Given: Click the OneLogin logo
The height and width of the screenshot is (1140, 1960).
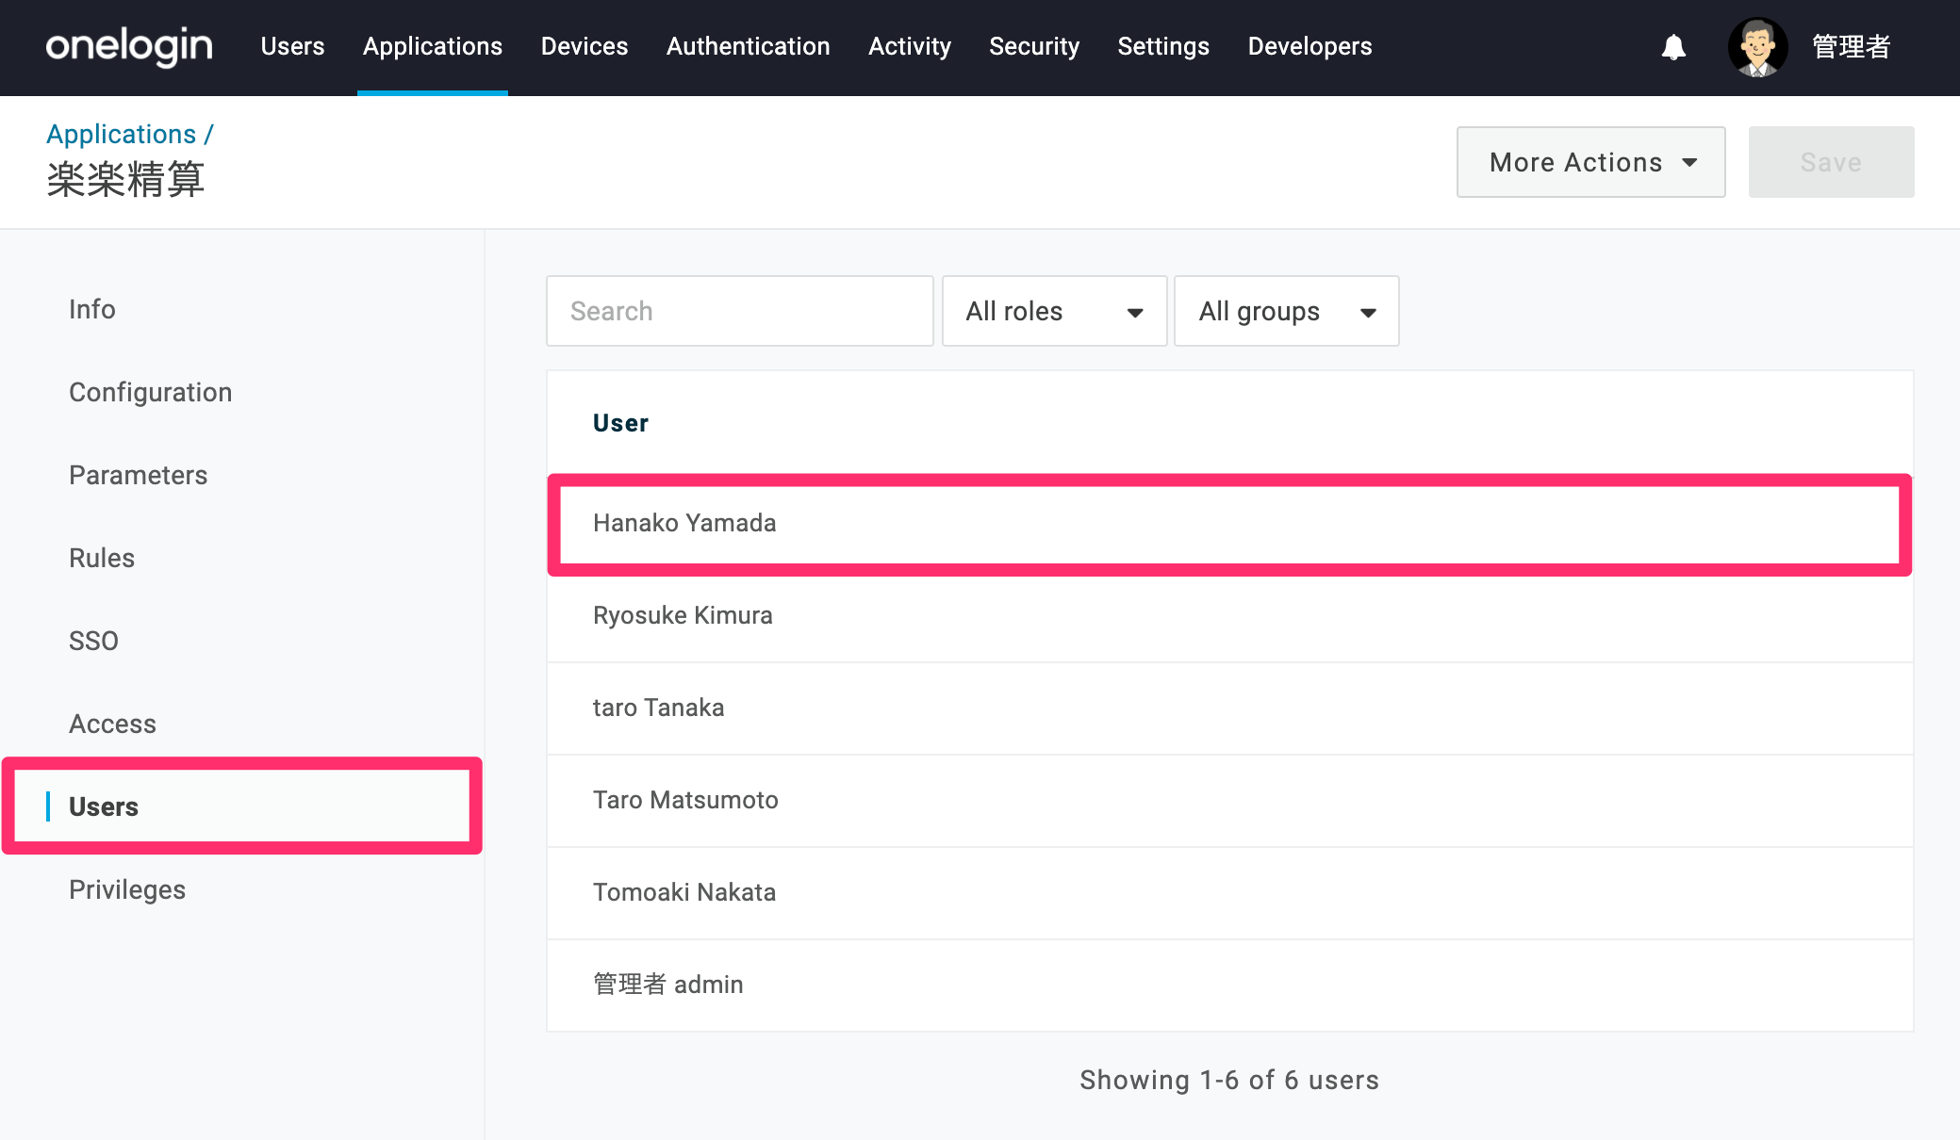Looking at the screenshot, I should [129, 46].
